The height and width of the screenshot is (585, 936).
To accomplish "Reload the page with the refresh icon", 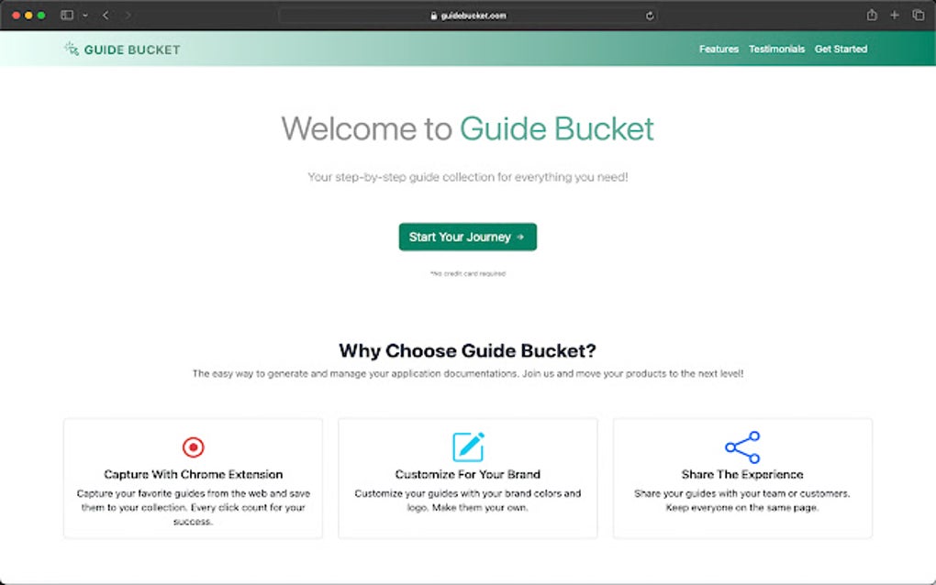I will (x=648, y=15).
